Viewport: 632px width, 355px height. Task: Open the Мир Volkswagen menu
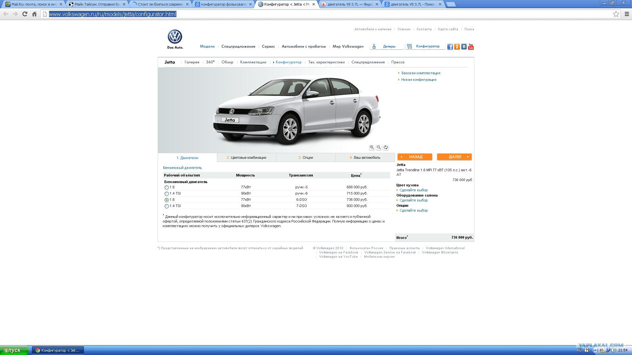(348, 46)
